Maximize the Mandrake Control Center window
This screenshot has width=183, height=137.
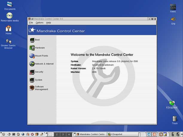152,19
